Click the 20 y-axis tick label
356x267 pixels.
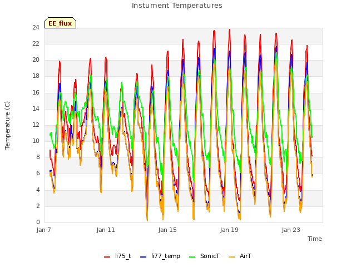pos(36,60)
